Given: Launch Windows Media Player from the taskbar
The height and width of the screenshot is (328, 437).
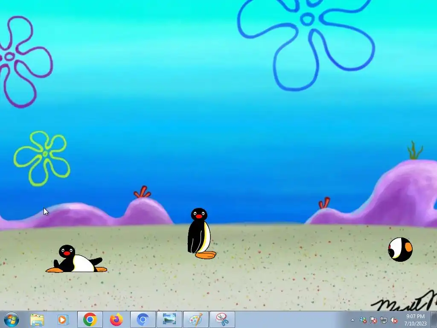Looking at the screenshot, I should coord(63,319).
